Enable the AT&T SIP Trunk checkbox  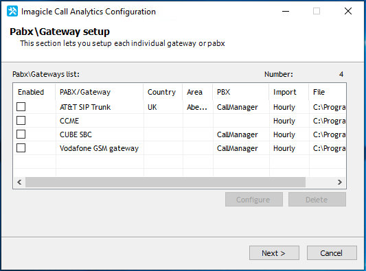pos(21,107)
